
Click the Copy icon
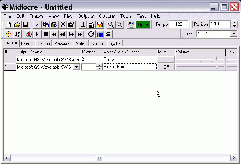point(46,25)
